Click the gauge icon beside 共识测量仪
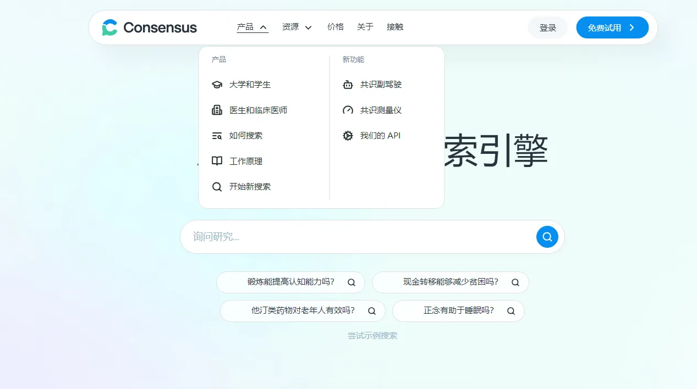697x389 pixels. pyautogui.click(x=348, y=110)
